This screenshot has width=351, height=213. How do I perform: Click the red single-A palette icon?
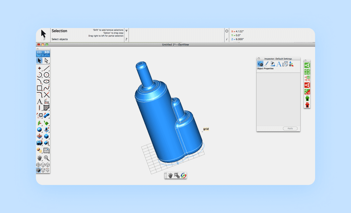tap(307, 85)
